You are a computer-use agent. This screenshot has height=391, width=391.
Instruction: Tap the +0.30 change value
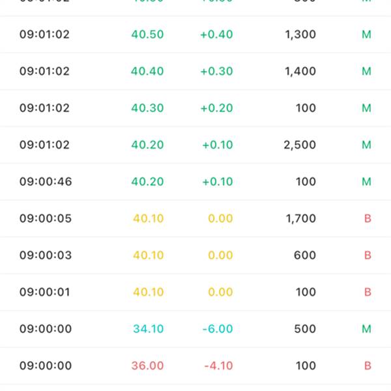[x=217, y=71]
